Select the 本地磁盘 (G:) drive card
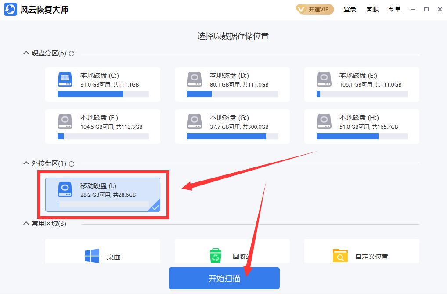Image resolution: width=447 pixels, height=294 pixels. click(x=232, y=126)
